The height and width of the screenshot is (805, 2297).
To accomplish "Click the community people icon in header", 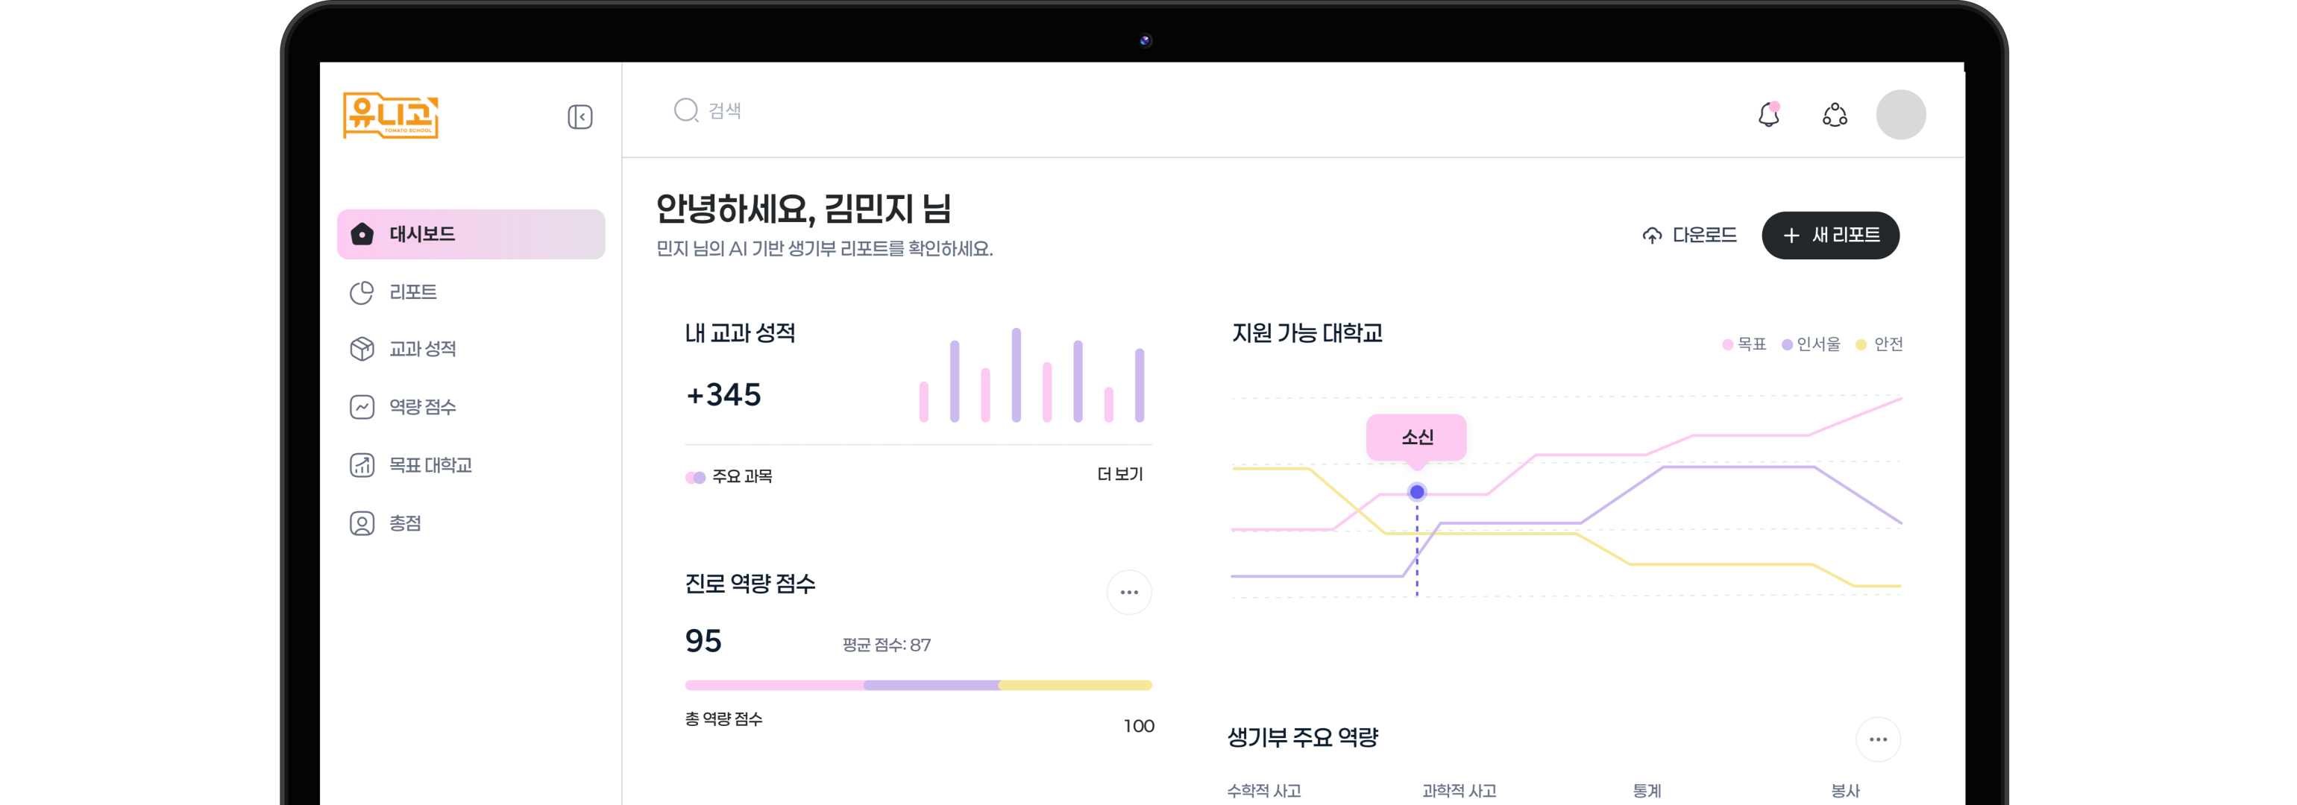I will pyautogui.click(x=1834, y=115).
